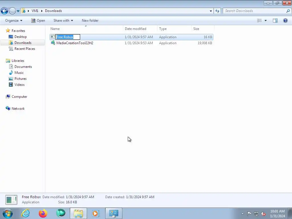Open Help with the question mark icon
The image size is (292, 219).
click(285, 21)
